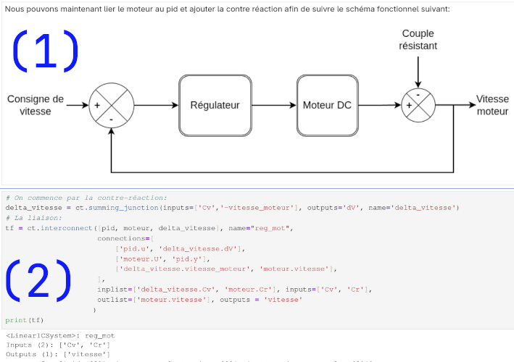Screen dimensions: 514x362
Task: Click the inputs=['Cv', 'Cr'] argument
Action: coord(327,290)
